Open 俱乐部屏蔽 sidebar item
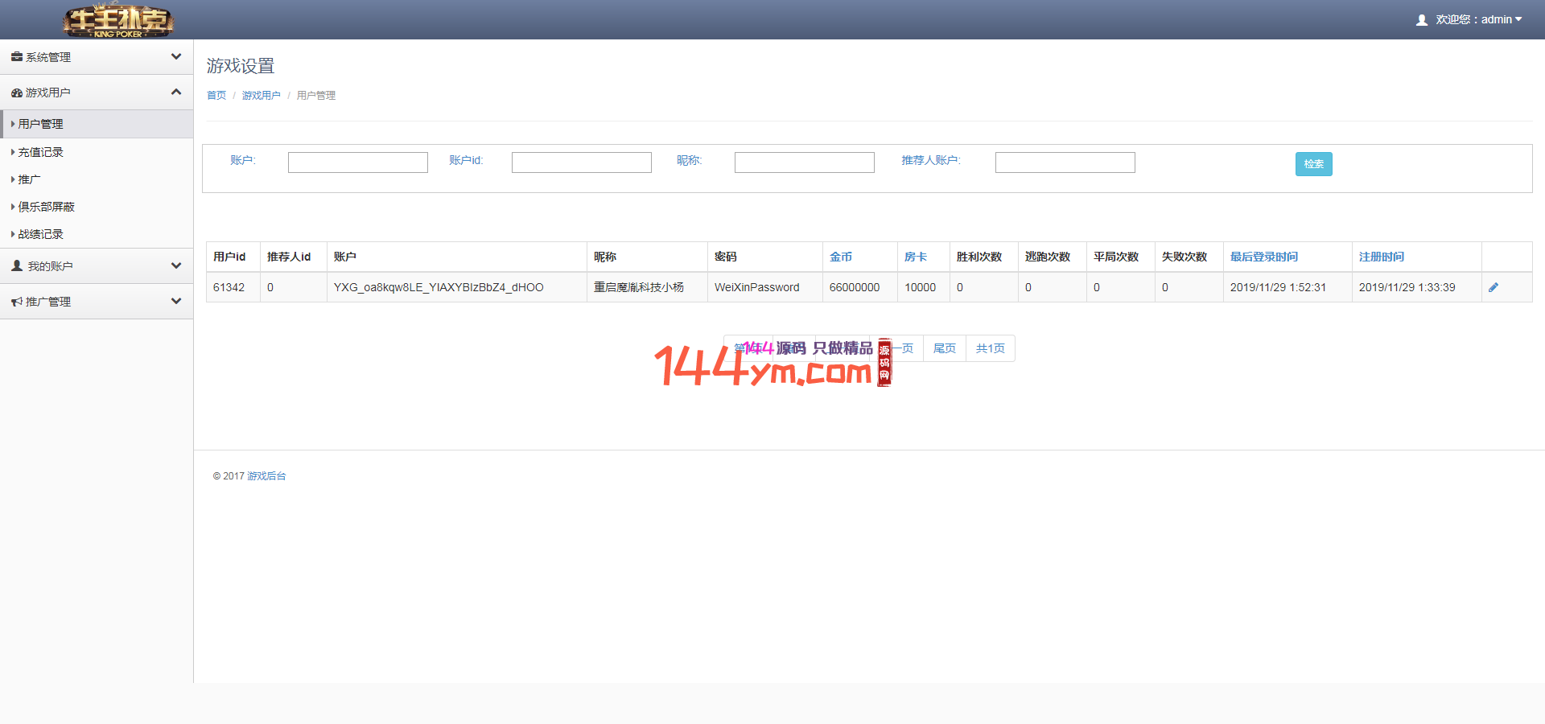1545x724 pixels. [x=46, y=207]
